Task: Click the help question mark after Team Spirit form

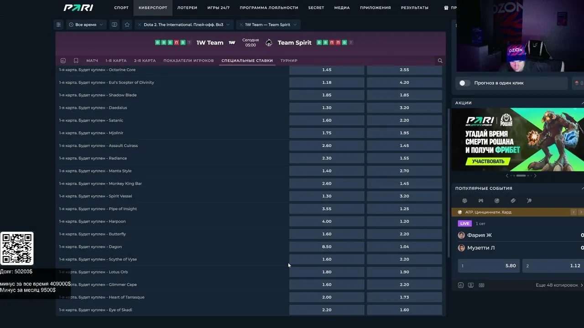Action: click(x=350, y=43)
